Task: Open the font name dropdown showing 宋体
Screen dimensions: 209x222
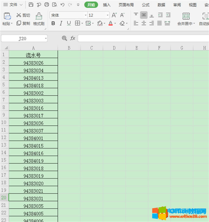Action: point(86,15)
